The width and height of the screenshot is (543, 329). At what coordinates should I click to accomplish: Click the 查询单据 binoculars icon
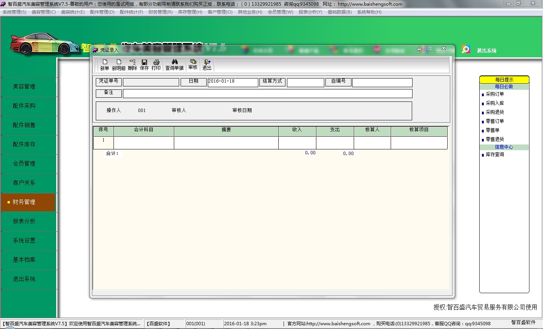(175, 62)
